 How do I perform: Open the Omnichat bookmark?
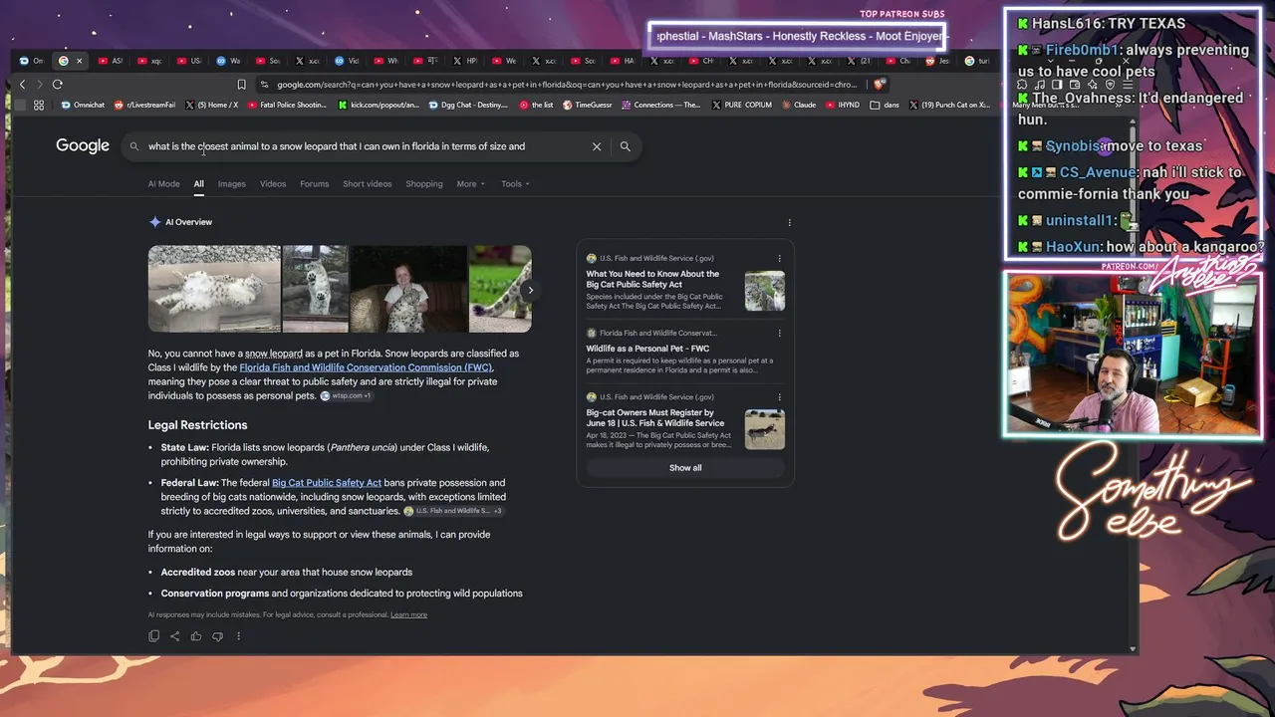pyautogui.click(x=82, y=105)
